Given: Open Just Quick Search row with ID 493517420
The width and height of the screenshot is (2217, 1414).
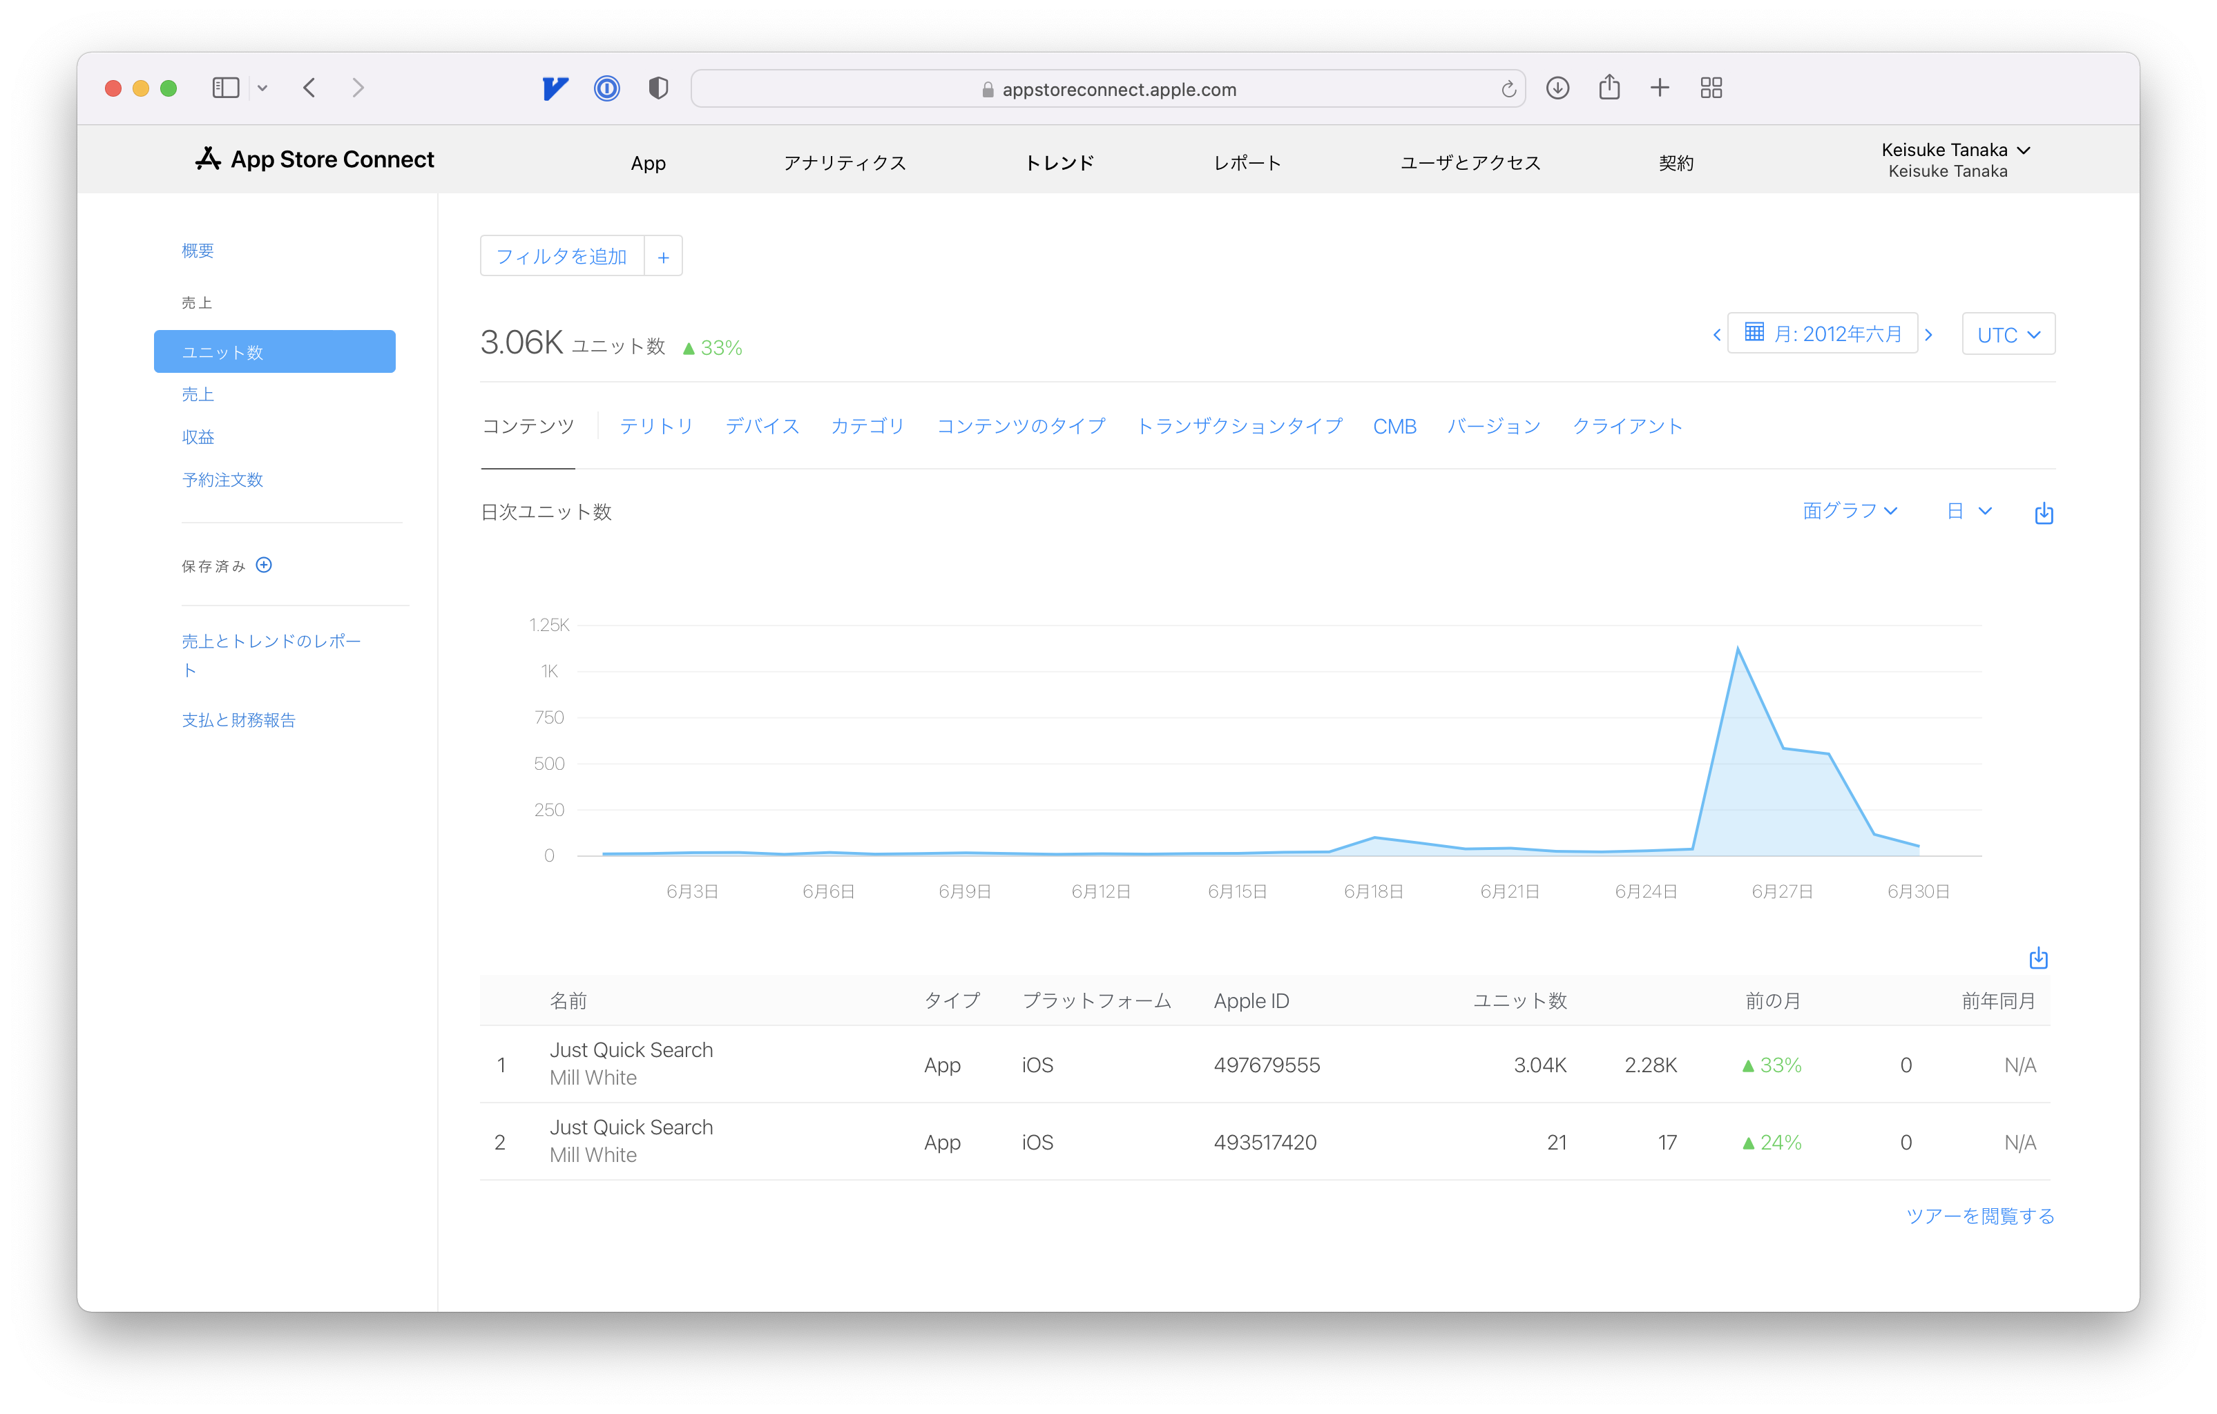Looking at the screenshot, I should [1265, 1141].
